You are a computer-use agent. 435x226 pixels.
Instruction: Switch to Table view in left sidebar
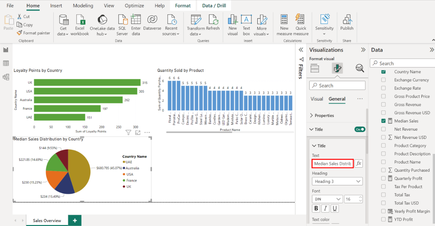point(6,64)
